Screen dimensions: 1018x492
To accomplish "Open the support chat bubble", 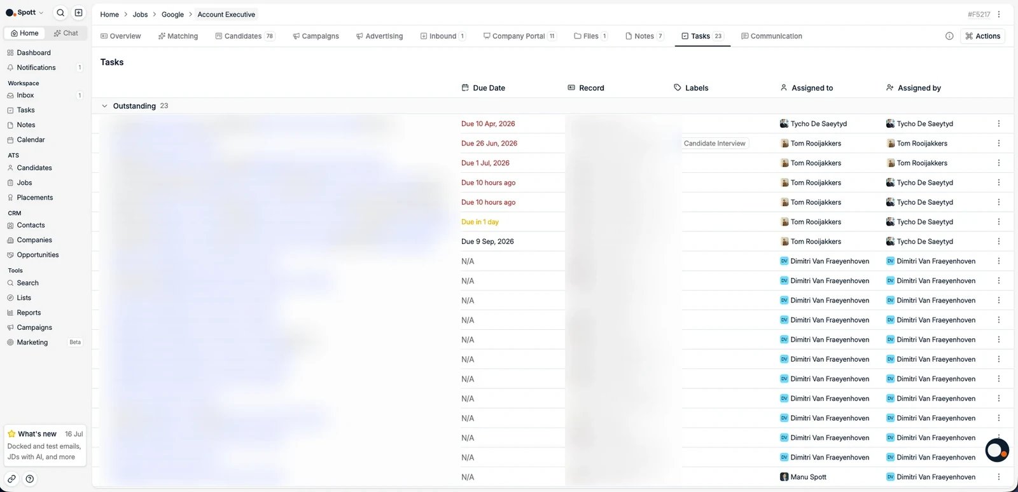I will pyautogui.click(x=997, y=450).
